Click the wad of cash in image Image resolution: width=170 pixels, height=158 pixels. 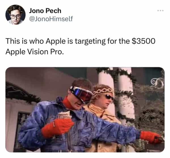(x=65, y=116)
